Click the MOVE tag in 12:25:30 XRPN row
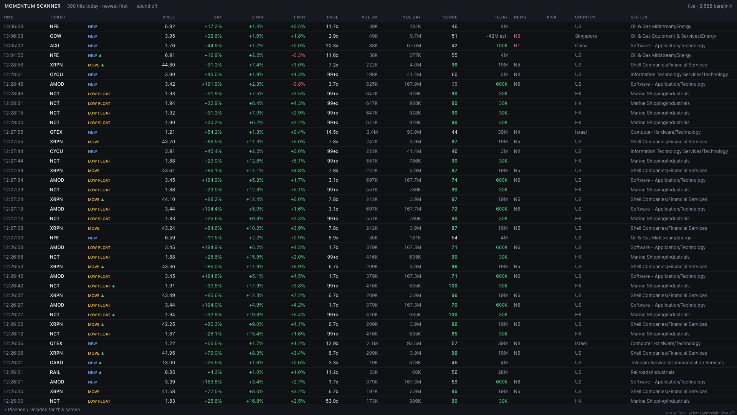 94,392
